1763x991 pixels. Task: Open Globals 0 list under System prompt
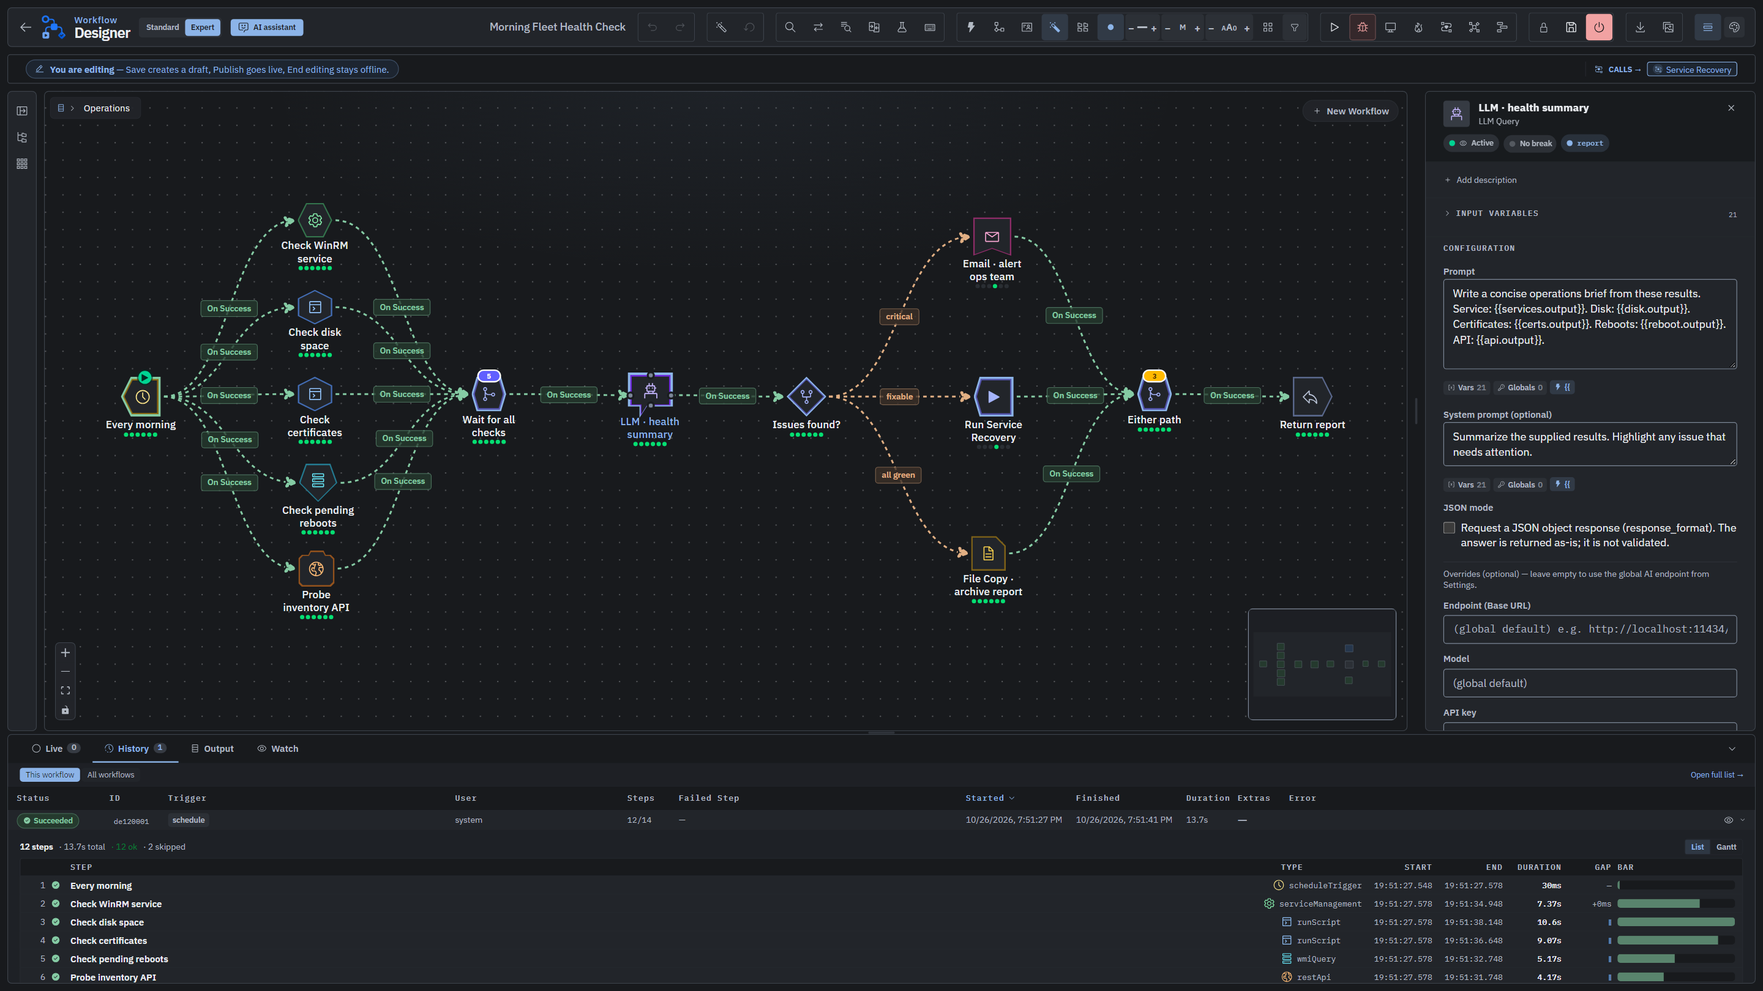[1519, 485]
